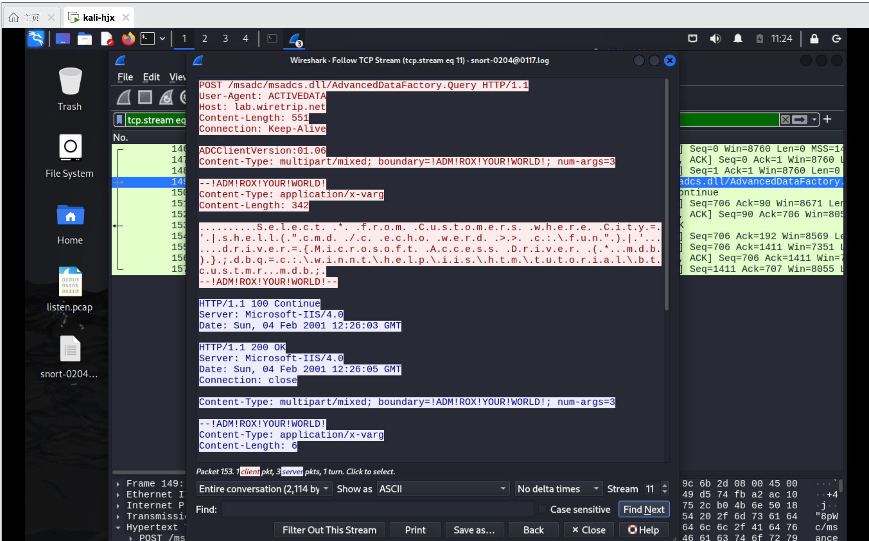Apply display filter with arrow button
Screen dimensions: 869x541
pyautogui.click(x=799, y=119)
